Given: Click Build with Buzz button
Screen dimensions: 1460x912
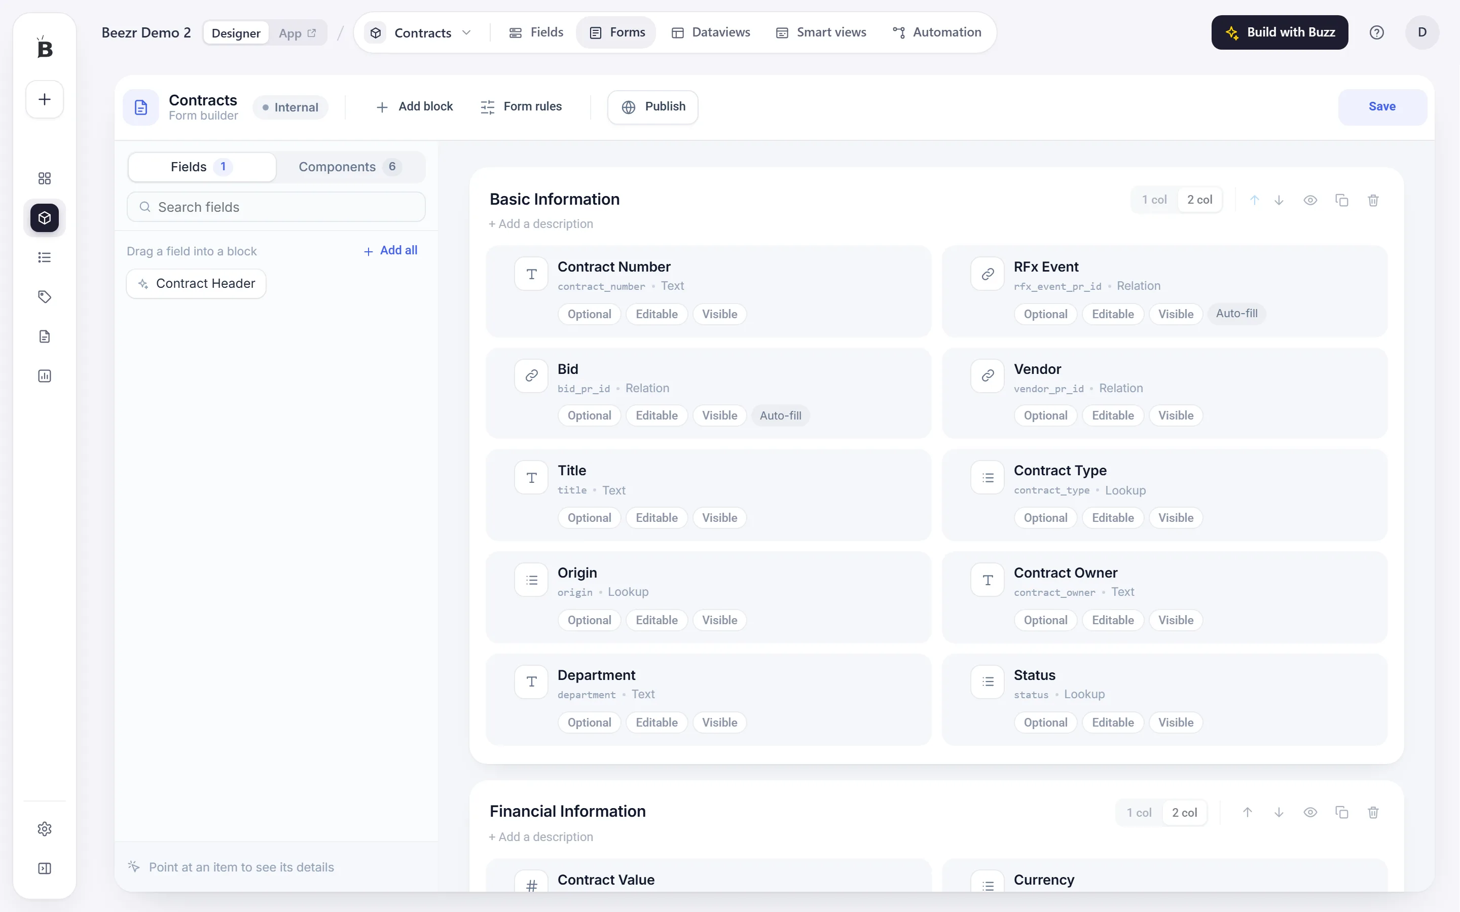Looking at the screenshot, I should coord(1280,32).
